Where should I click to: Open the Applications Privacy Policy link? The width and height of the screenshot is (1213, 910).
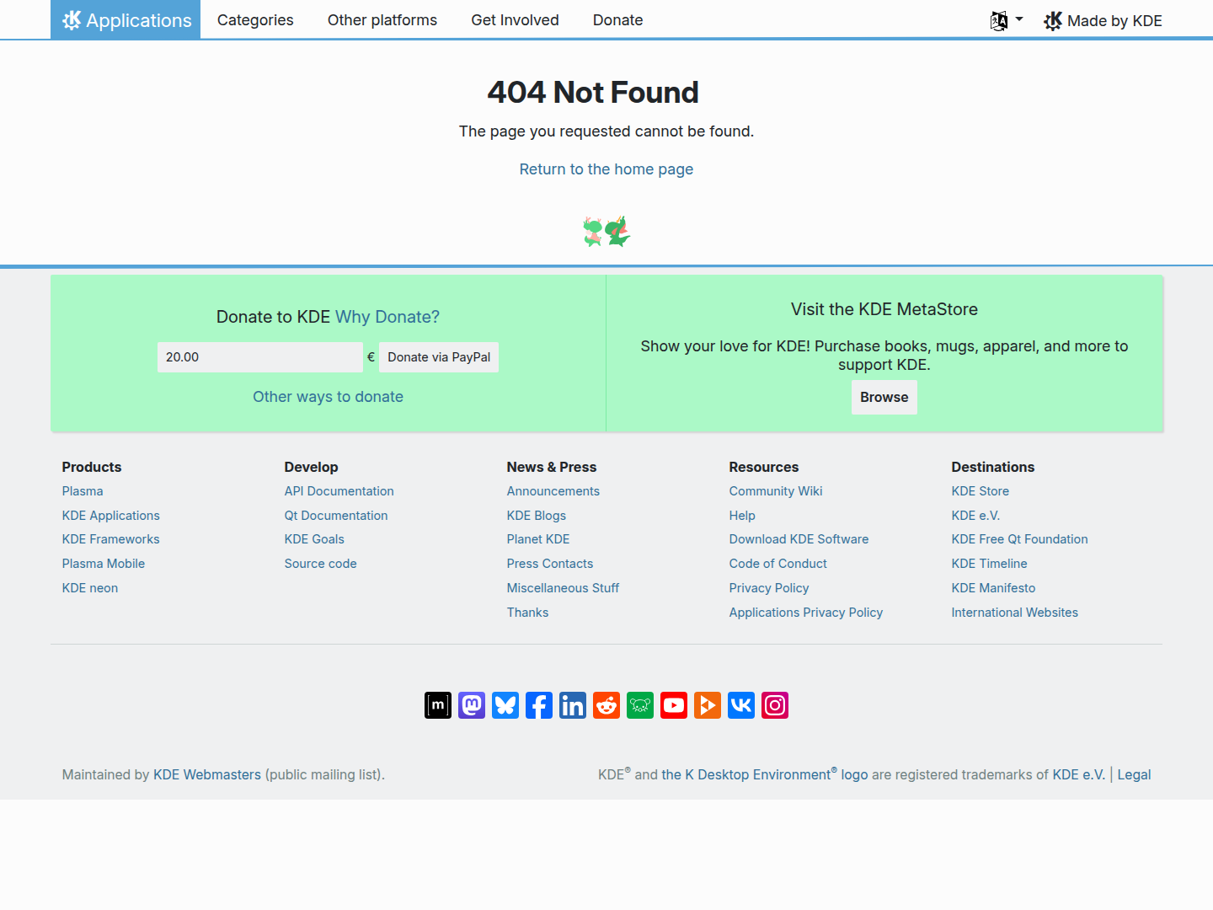tap(806, 613)
